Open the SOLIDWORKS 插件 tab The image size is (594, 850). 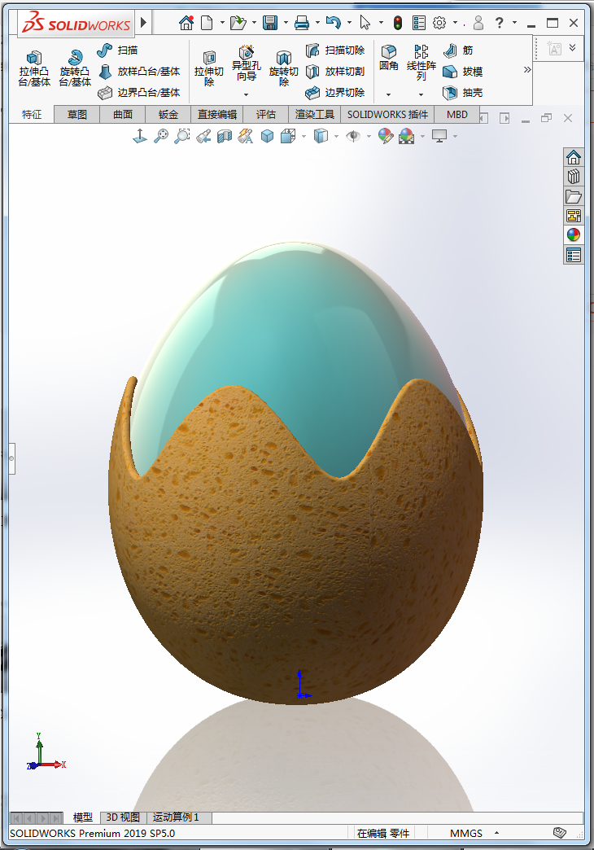(x=387, y=114)
